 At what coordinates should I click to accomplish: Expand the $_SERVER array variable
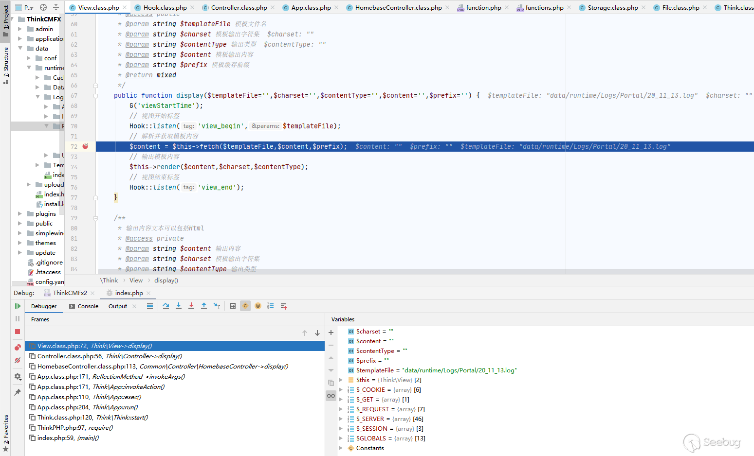341,419
